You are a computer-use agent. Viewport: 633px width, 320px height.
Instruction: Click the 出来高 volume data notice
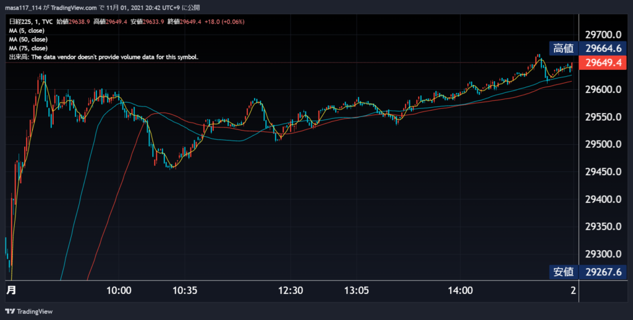104,58
